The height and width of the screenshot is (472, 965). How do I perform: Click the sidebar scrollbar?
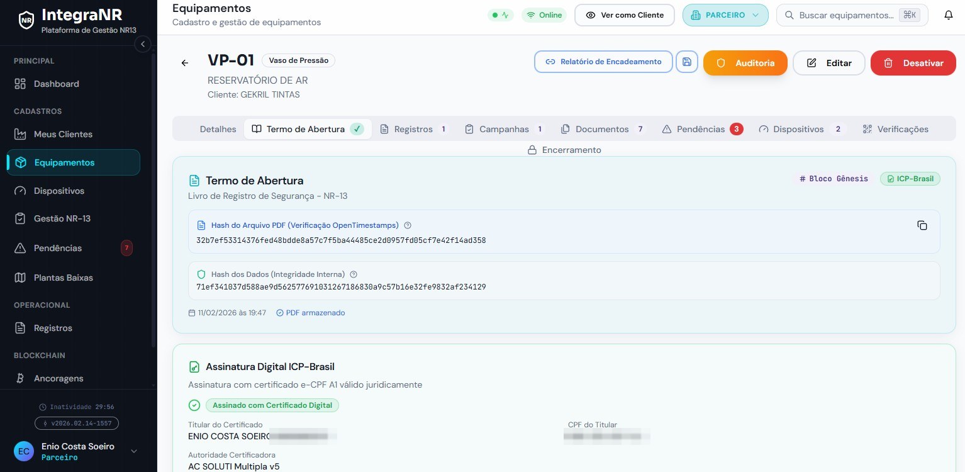[x=153, y=201]
